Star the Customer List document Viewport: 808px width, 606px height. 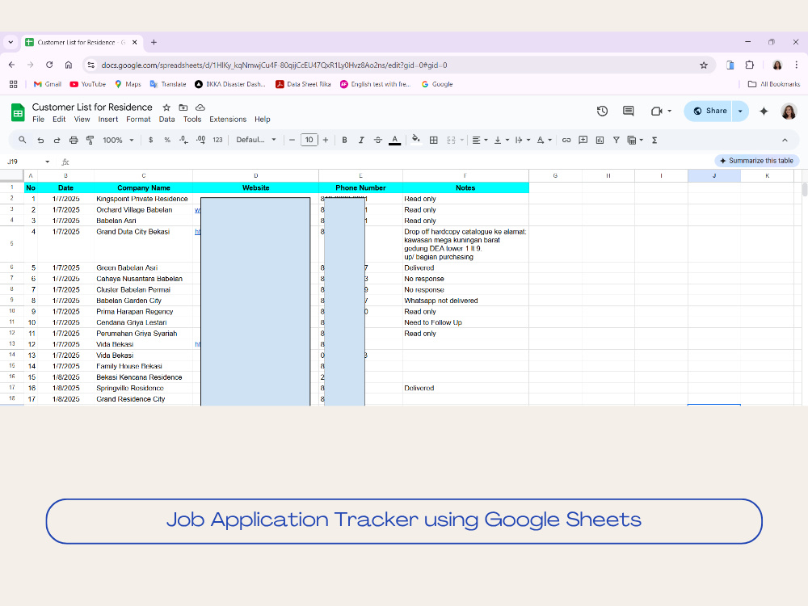[x=166, y=107]
